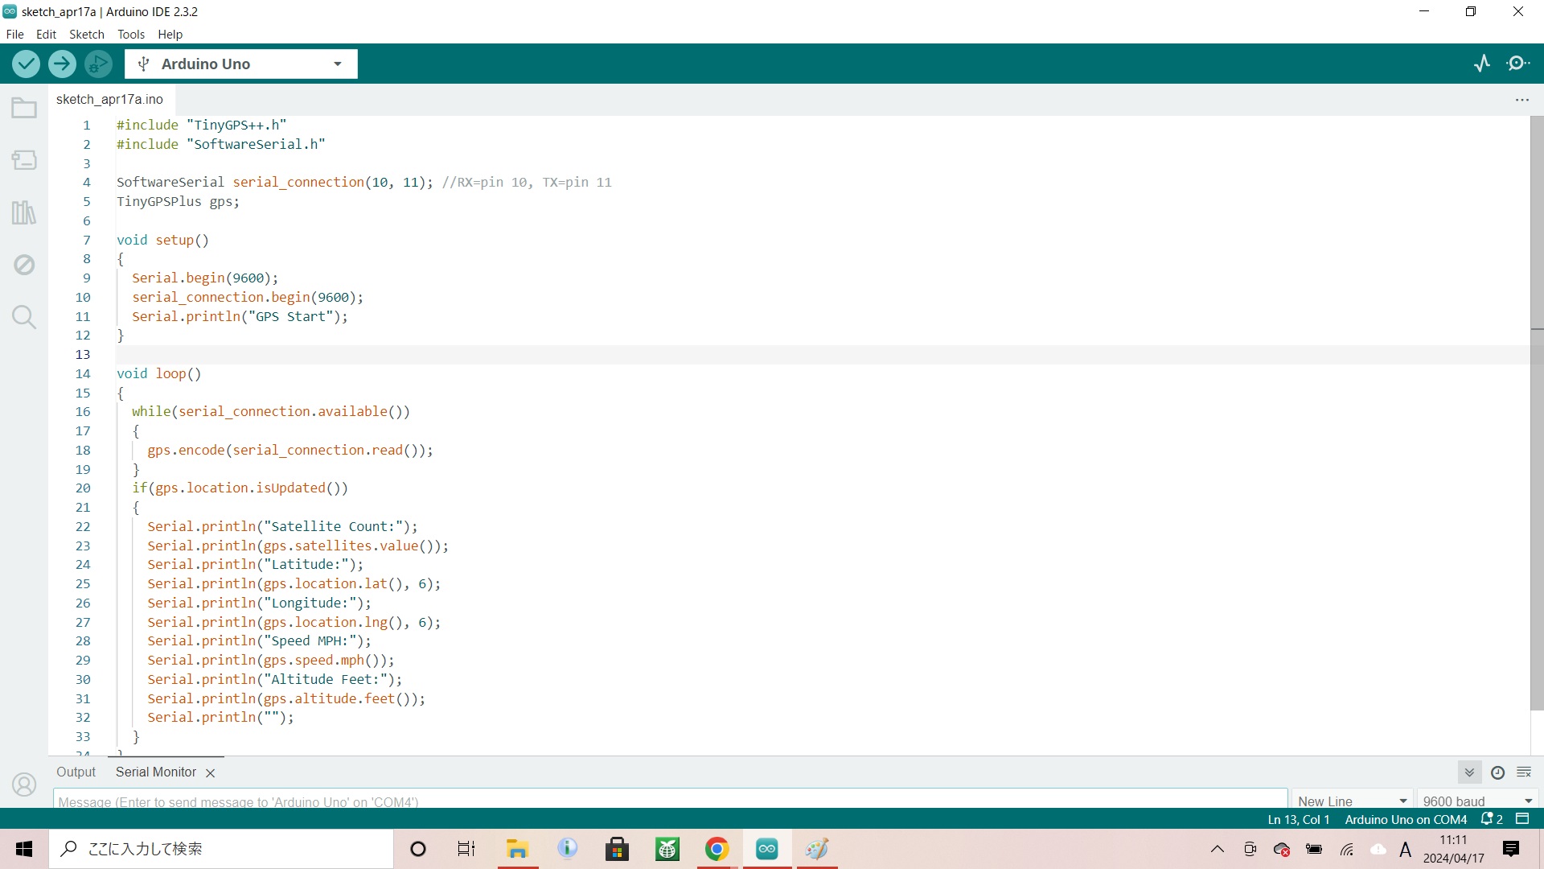Expand the Arduino Uno board selector dropdown
This screenshot has height=869, width=1544.
pyautogui.click(x=241, y=64)
